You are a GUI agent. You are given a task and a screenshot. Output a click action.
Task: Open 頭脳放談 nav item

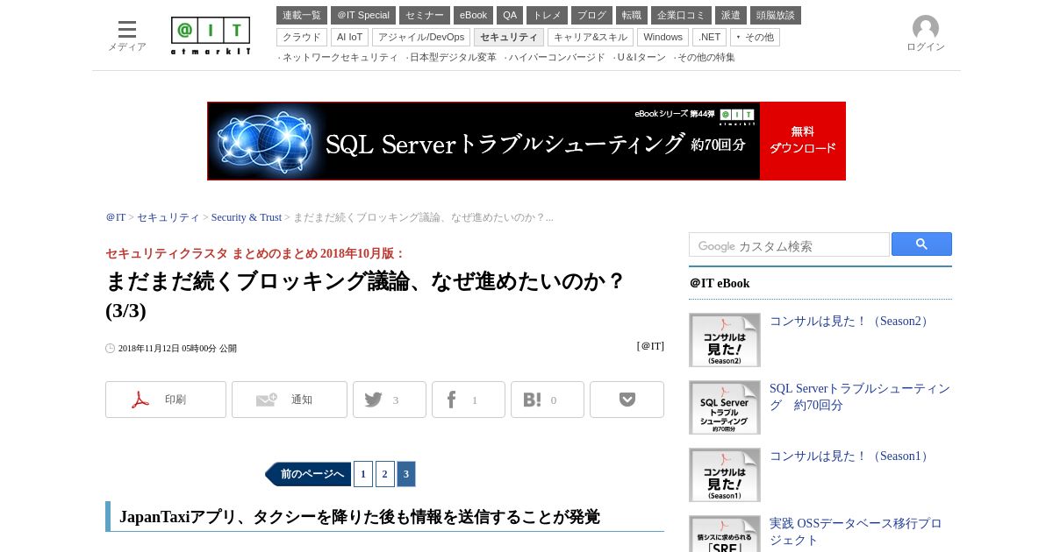click(776, 16)
